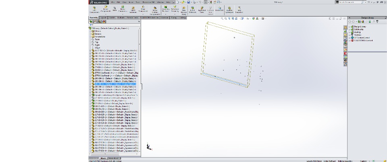Click the Rebuild traffic light icon
Screen dimensions: 387x162
click(211, 2)
